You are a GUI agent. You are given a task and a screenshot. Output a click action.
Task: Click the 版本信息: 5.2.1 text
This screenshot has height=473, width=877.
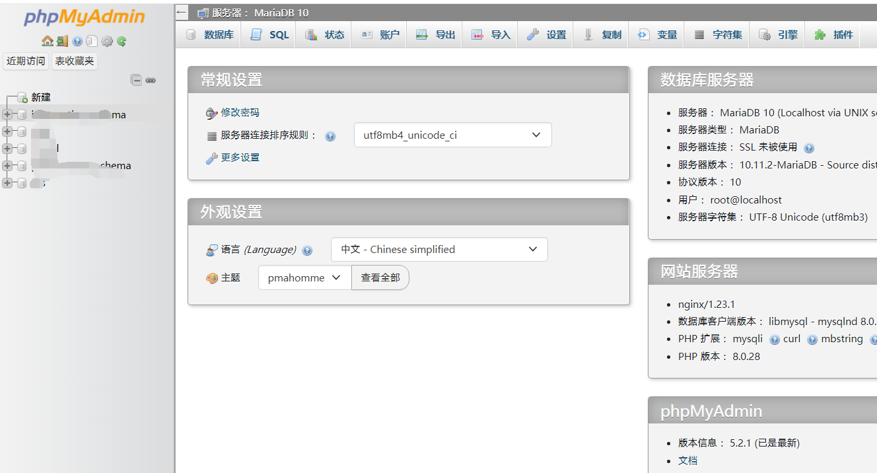coord(739,443)
